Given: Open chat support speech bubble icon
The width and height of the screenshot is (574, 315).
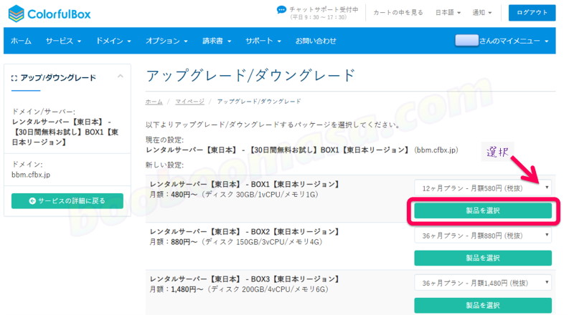Looking at the screenshot, I should (x=281, y=10).
